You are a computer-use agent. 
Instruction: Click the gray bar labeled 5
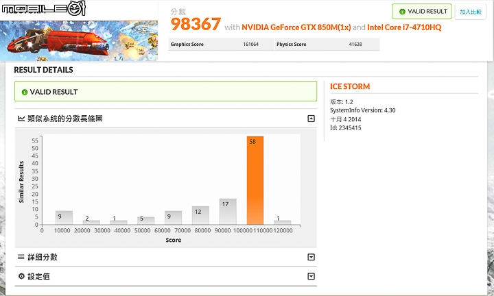146,221
